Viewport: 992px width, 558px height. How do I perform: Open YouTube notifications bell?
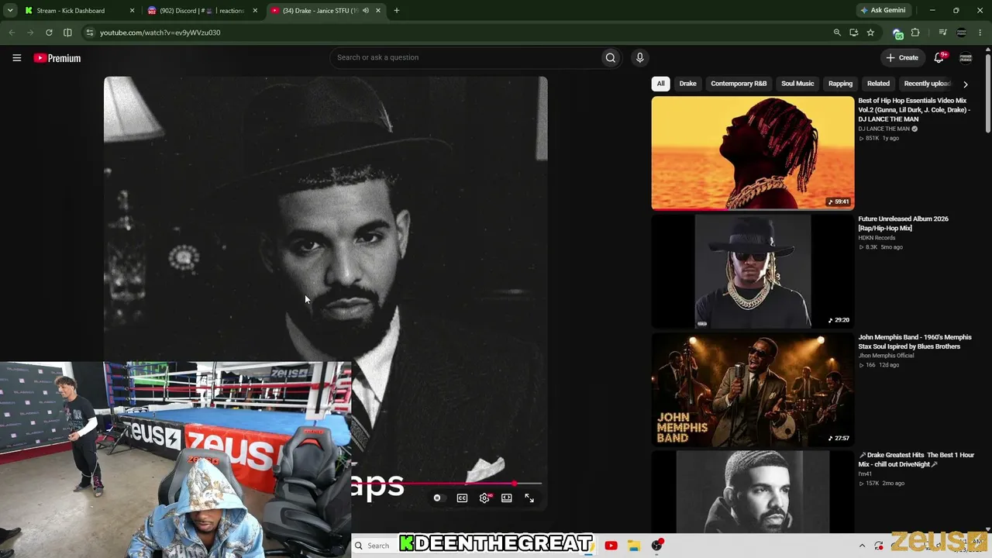click(939, 57)
